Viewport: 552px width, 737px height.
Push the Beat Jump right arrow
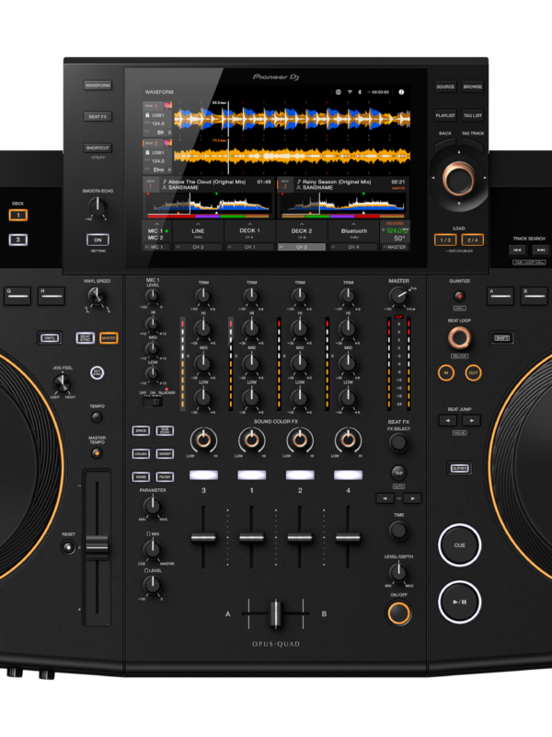coord(472,420)
